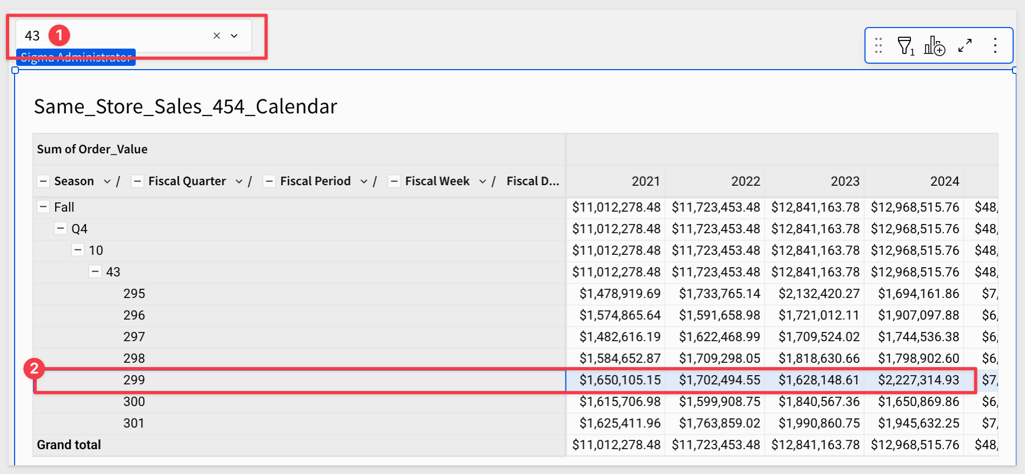This screenshot has height=474, width=1025.
Task: Collapse the Q4 row group
Action: point(61,229)
